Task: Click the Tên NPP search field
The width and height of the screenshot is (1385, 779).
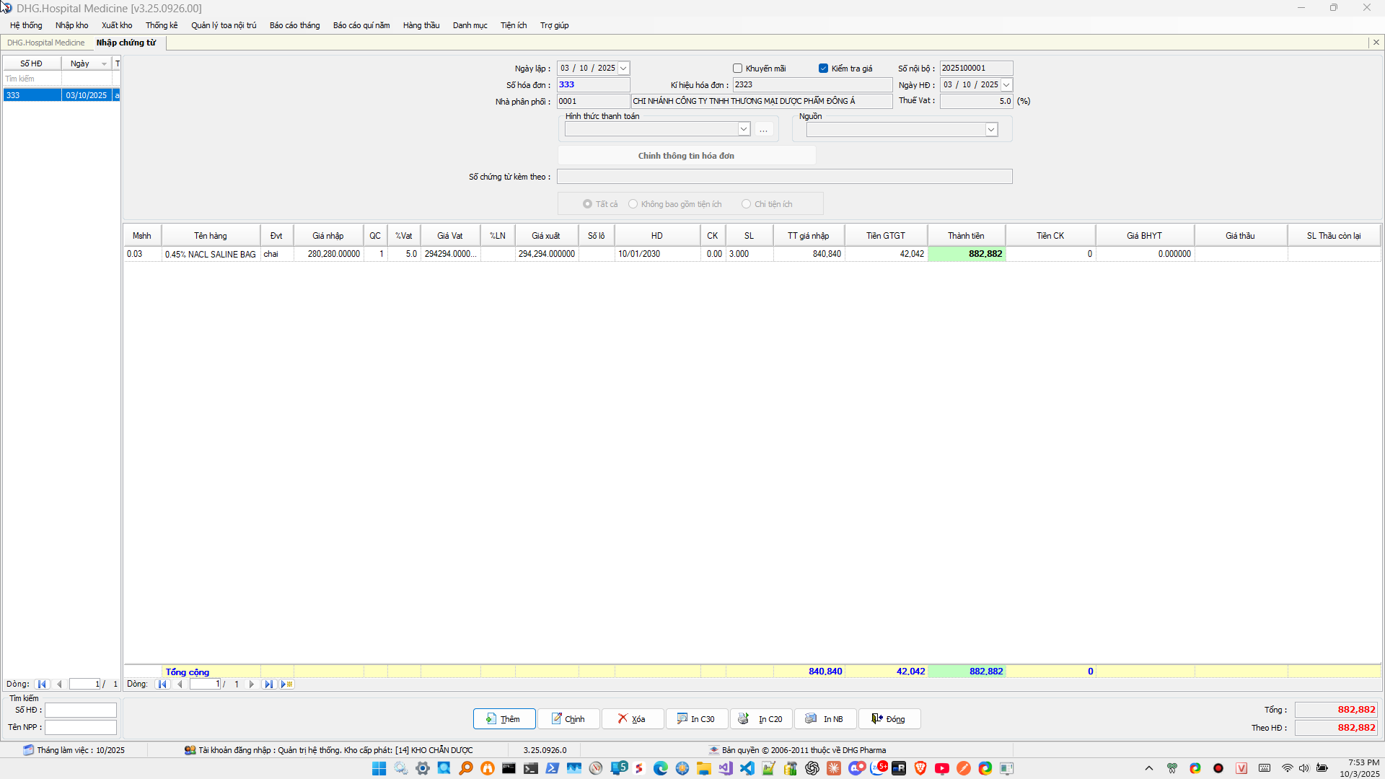Action: [81, 727]
